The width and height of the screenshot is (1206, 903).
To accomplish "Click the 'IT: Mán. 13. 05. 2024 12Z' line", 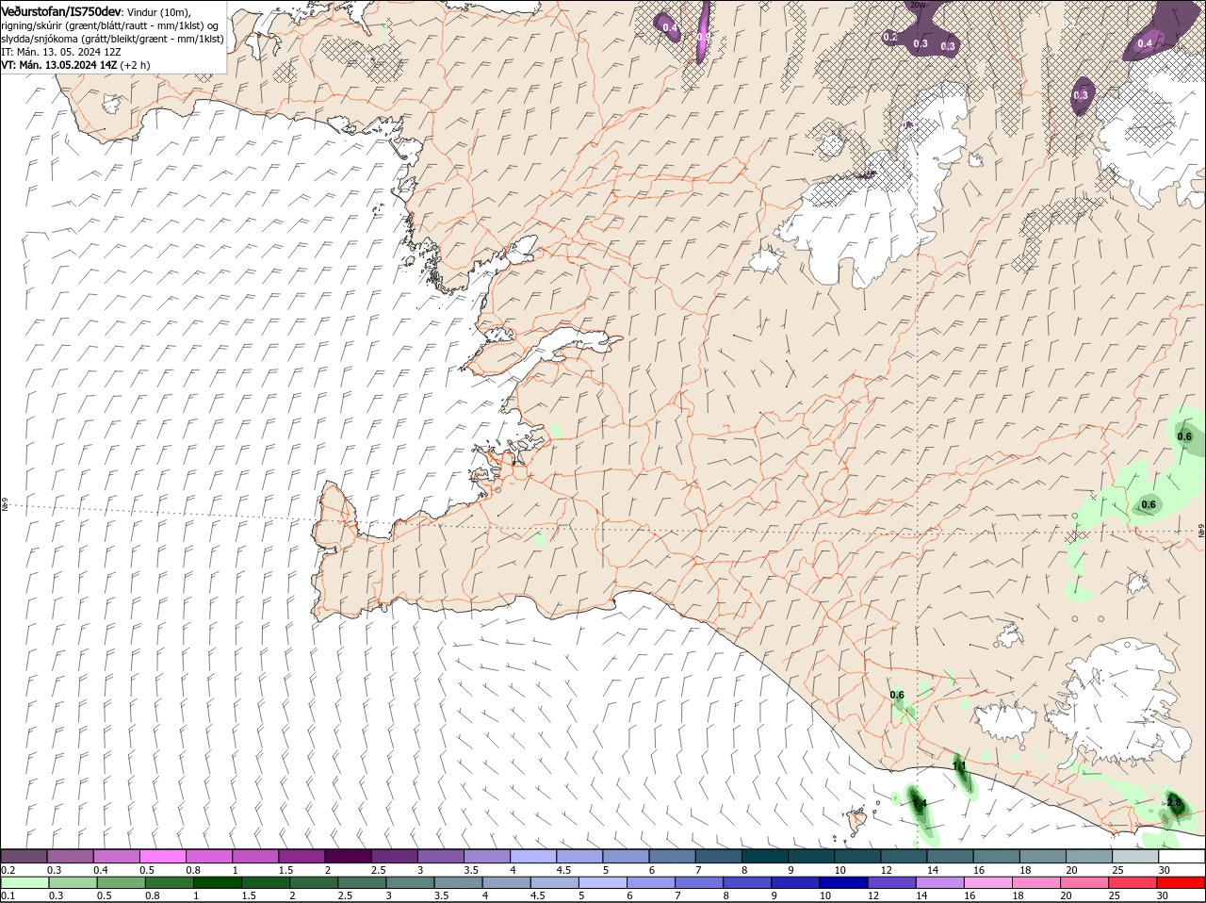I will click(x=60, y=52).
